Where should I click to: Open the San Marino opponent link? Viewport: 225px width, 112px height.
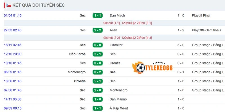(118, 99)
